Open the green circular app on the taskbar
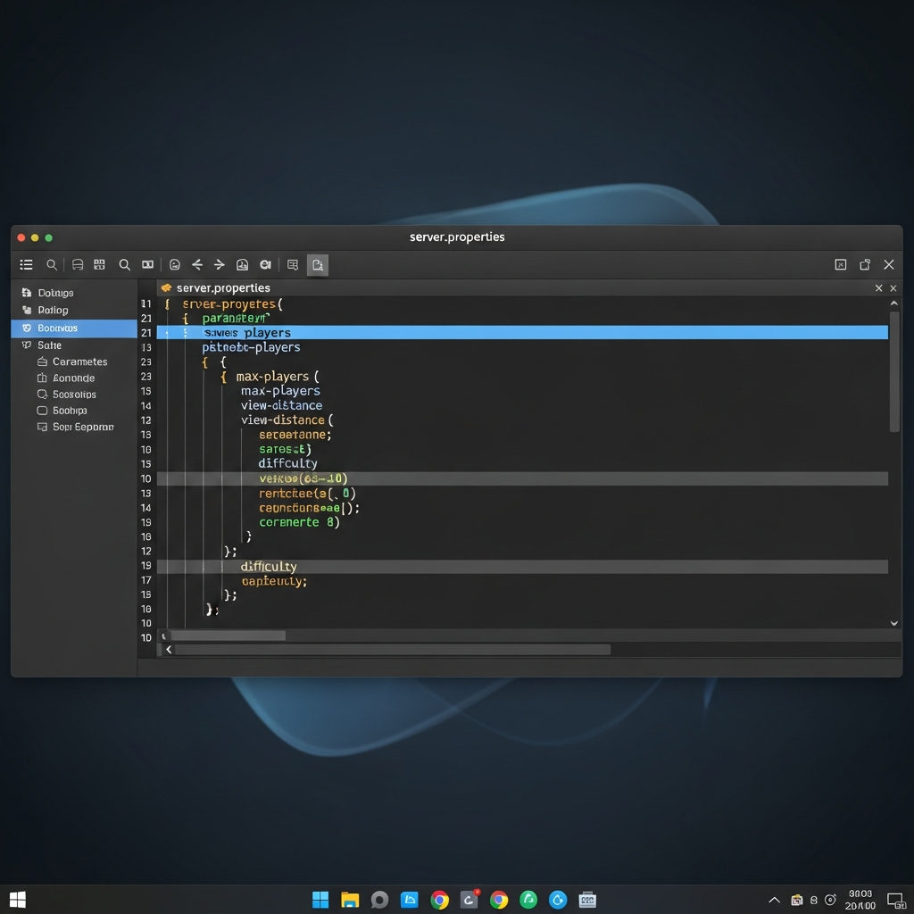This screenshot has width=914, height=914. (x=528, y=900)
